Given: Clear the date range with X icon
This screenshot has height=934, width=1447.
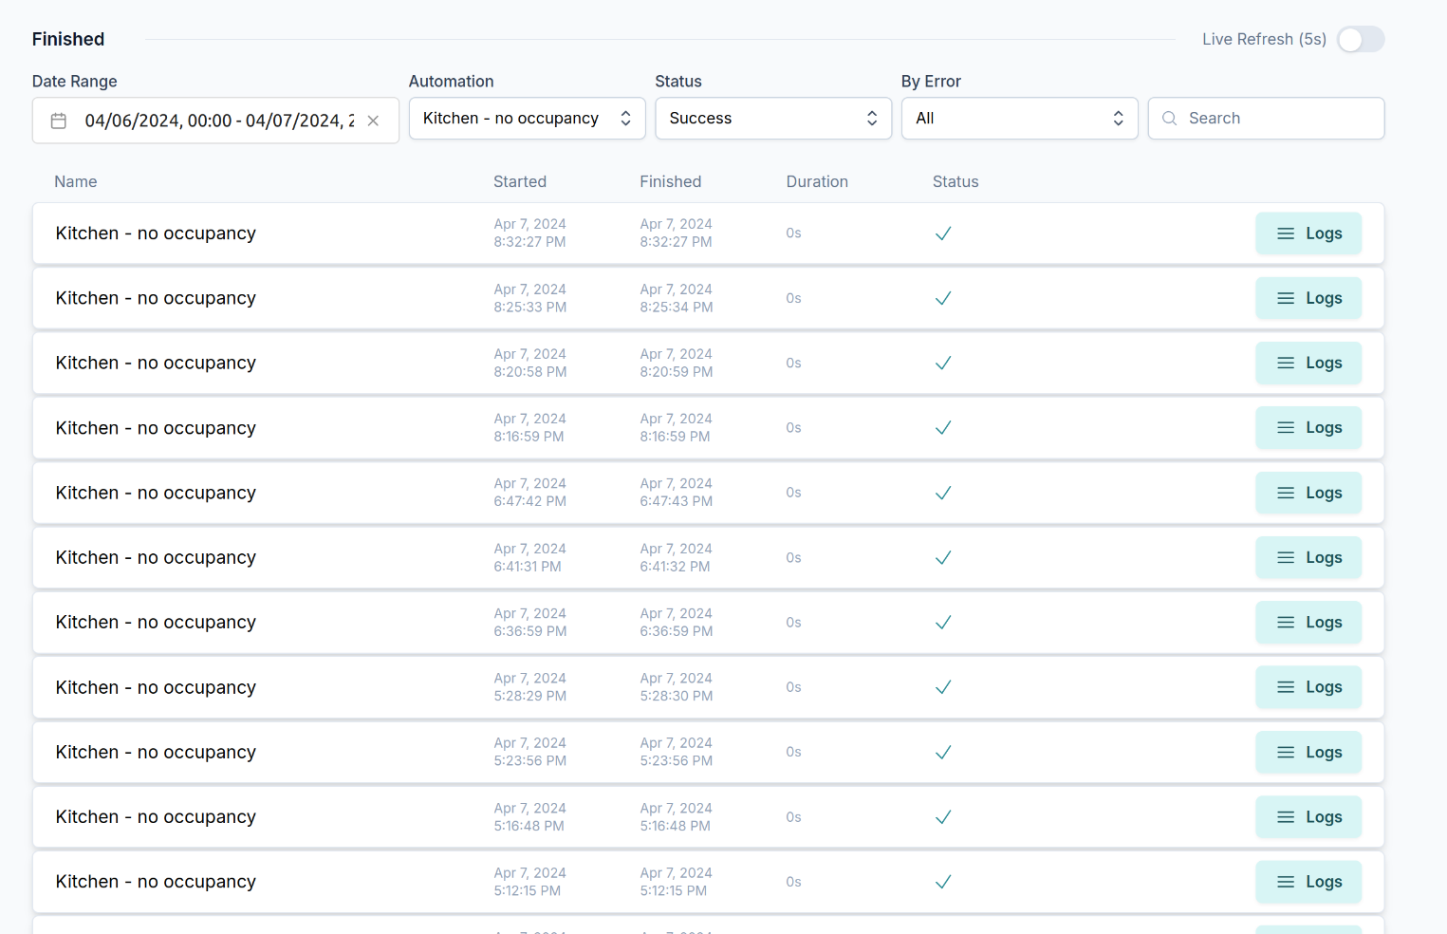Looking at the screenshot, I should tap(373, 121).
